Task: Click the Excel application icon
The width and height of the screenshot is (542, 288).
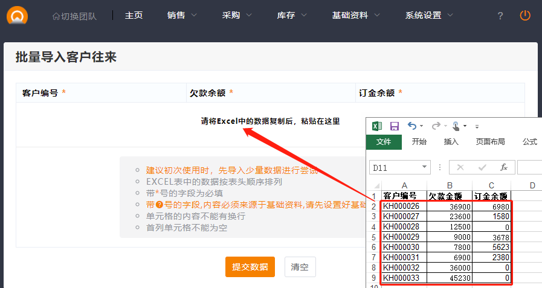Action: coord(377,126)
